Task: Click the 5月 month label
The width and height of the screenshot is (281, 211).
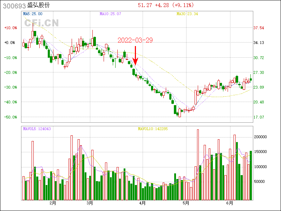Action: [x=186, y=203]
